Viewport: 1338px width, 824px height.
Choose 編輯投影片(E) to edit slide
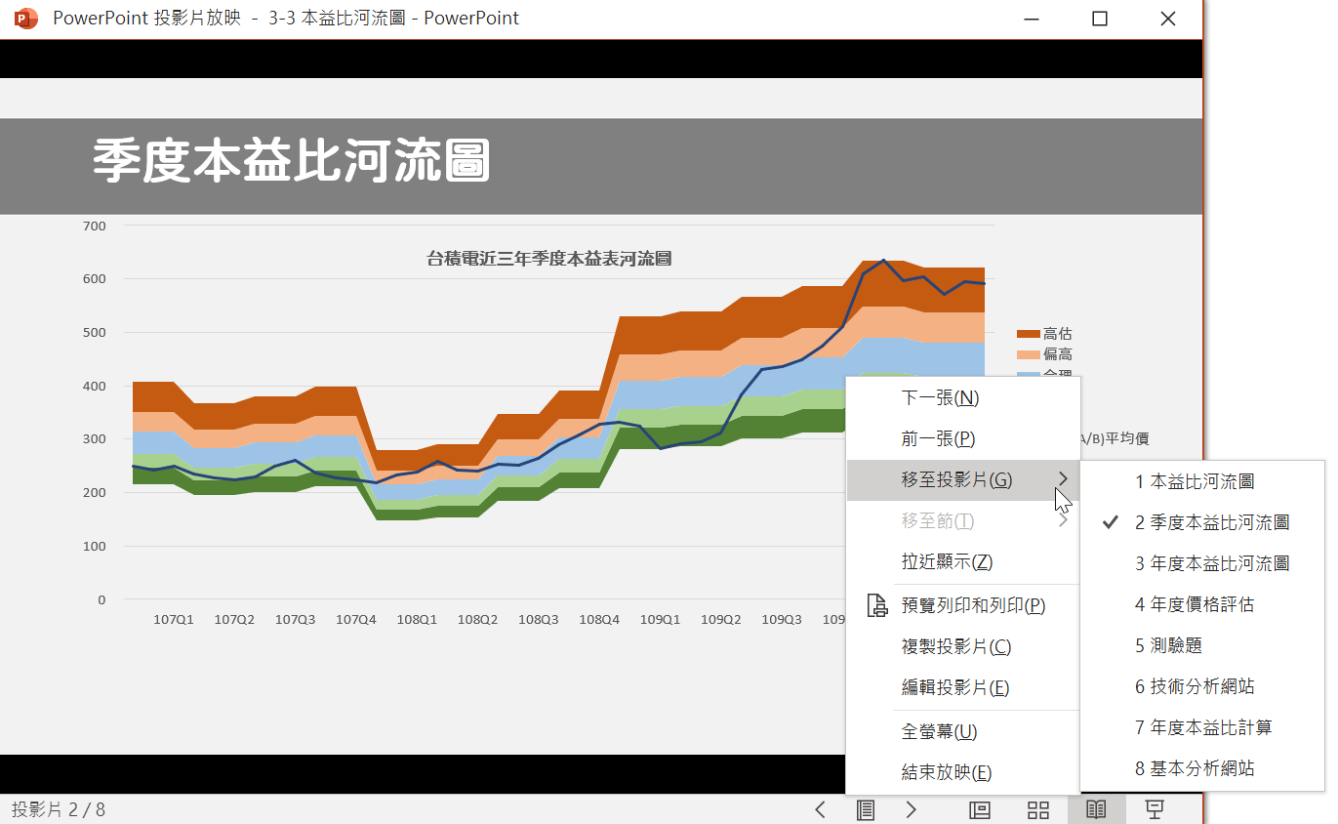click(963, 687)
